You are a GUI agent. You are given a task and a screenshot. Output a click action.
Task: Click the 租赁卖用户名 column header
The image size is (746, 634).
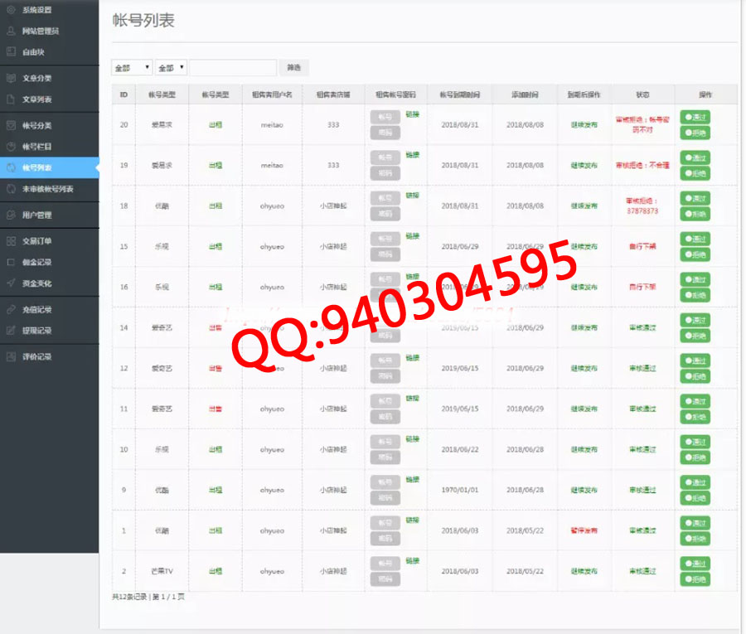coord(272,94)
